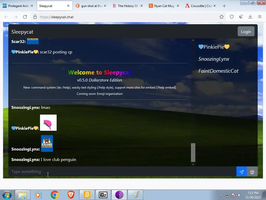This screenshot has height=200, width=266.
Task: Click the v0.5.0 Dollarstore Edition text
Action: click(99, 80)
